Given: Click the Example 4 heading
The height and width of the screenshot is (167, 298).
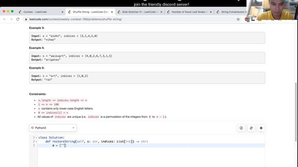Looking at the screenshot, I should pyautogui.click(x=37, y=48).
